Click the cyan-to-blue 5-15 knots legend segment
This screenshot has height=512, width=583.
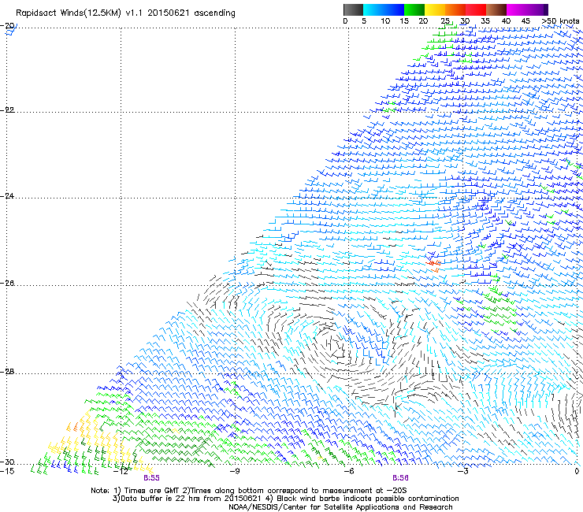(x=384, y=9)
